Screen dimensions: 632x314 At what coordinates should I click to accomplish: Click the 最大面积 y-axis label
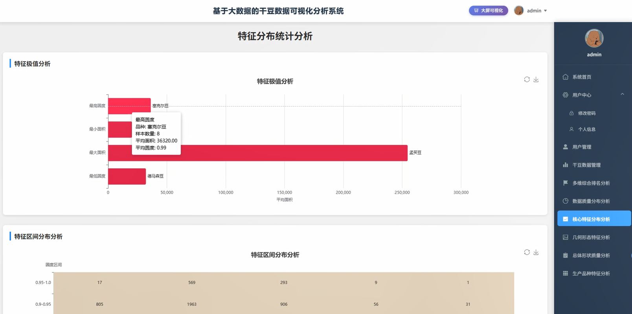click(x=97, y=152)
